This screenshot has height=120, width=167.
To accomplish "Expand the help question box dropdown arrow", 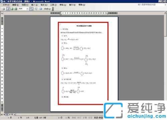I will click(x=165, y=5).
